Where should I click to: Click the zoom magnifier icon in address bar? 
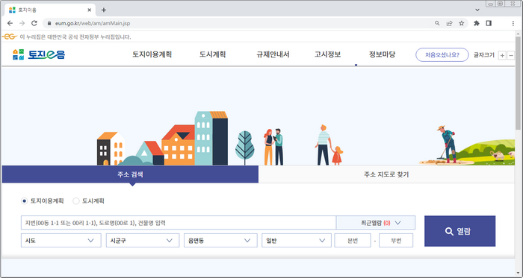pos(437,23)
